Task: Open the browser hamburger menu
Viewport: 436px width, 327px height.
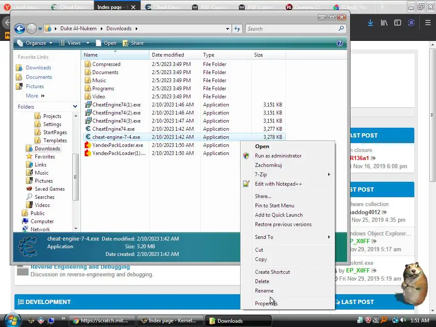Action: coord(428,23)
